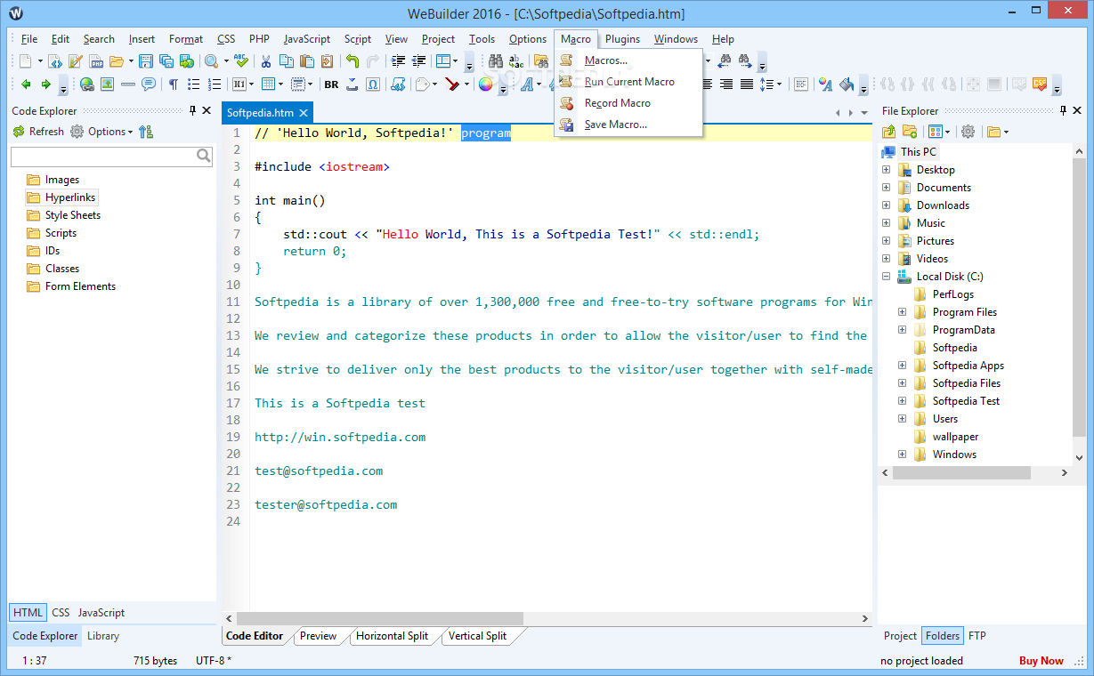Insert paragraph with pilcrow icon
The width and height of the screenshot is (1094, 676).
pos(173,84)
